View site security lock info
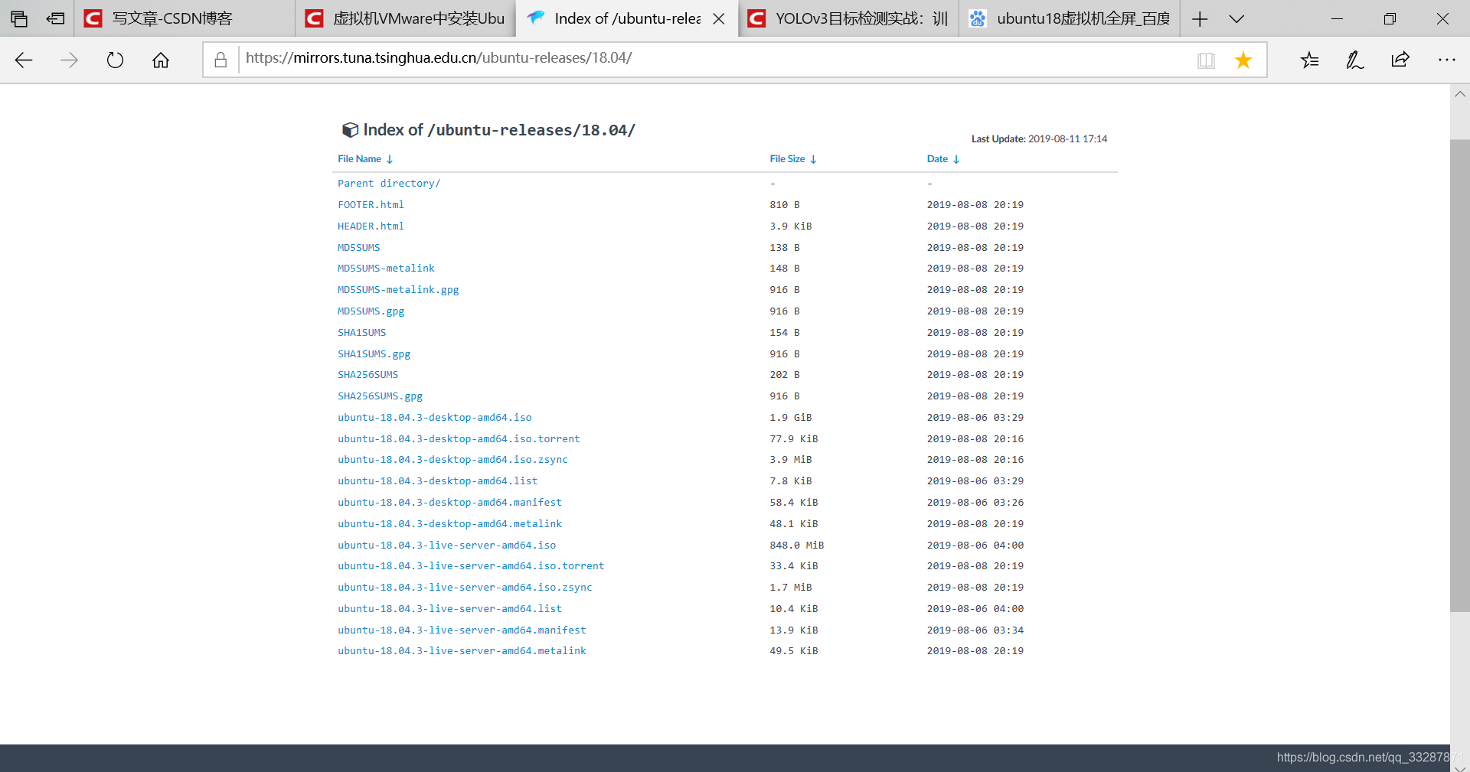 click(220, 60)
